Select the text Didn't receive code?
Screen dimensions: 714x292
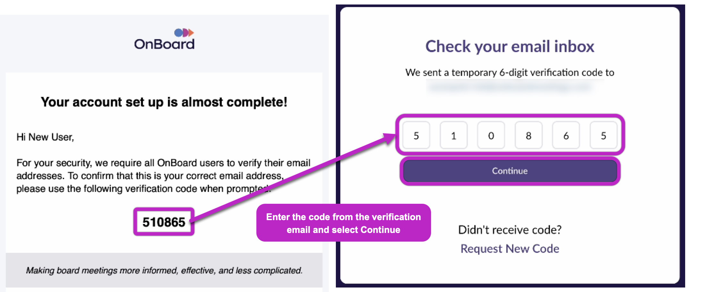510,229
